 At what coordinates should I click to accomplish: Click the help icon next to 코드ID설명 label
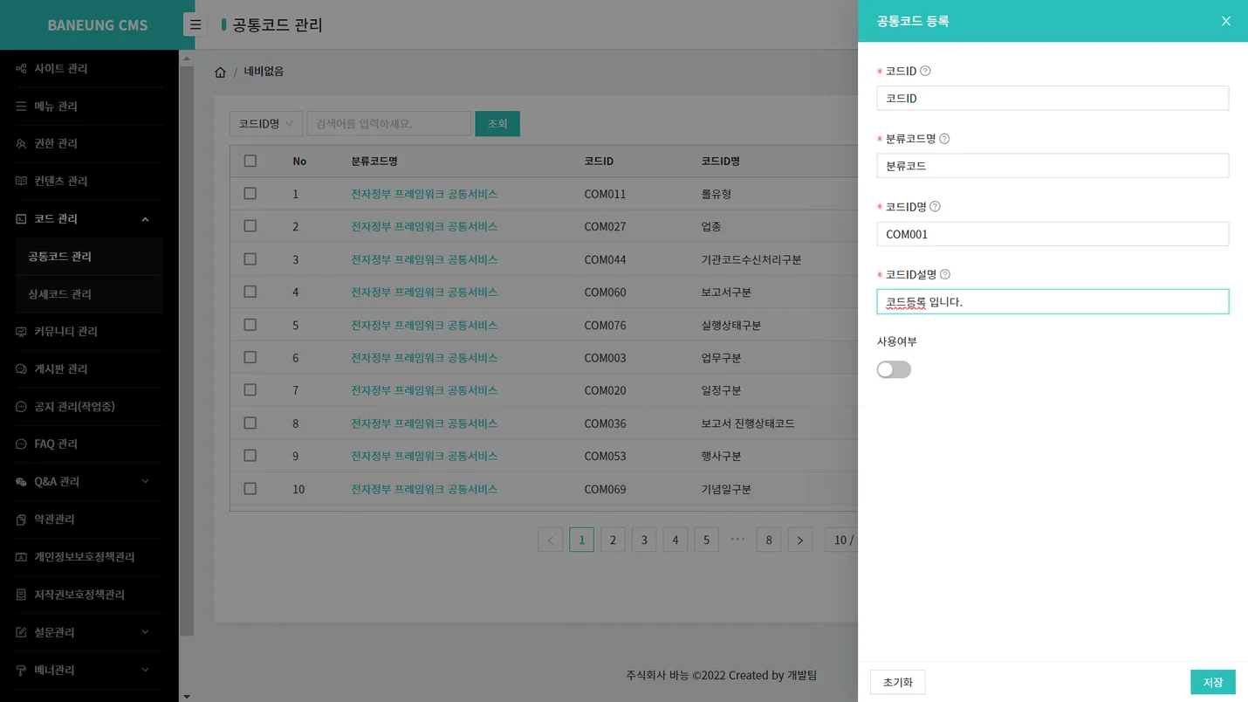tap(945, 274)
